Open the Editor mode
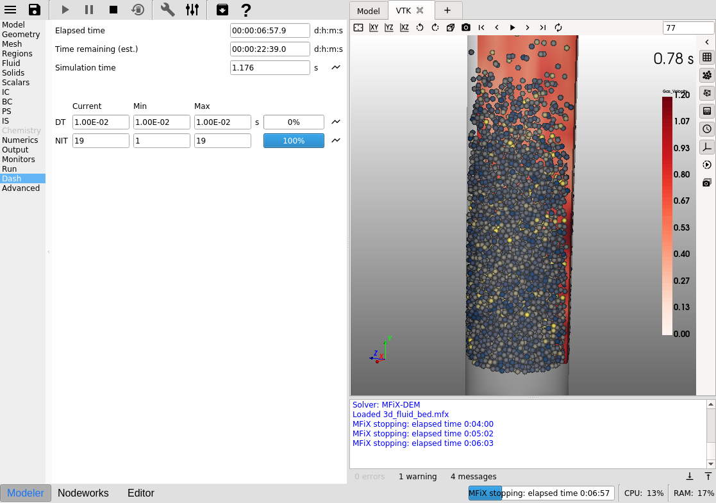Screen dimensions: 716x503 click(x=141, y=493)
